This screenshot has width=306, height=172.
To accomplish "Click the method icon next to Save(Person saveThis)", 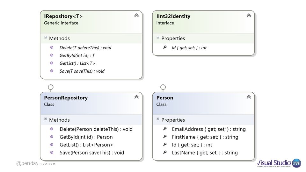I will [52, 152].
